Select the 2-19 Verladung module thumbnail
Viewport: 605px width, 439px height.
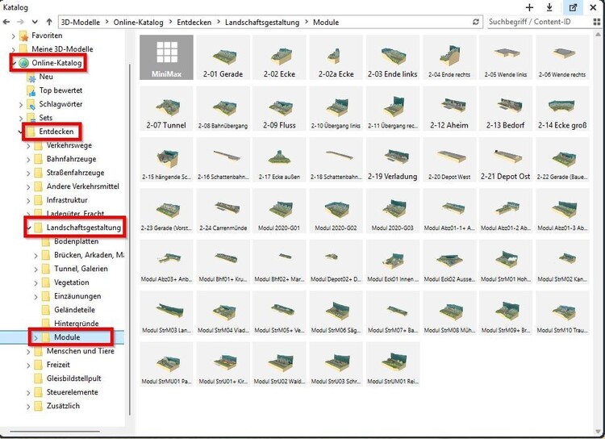390,161
